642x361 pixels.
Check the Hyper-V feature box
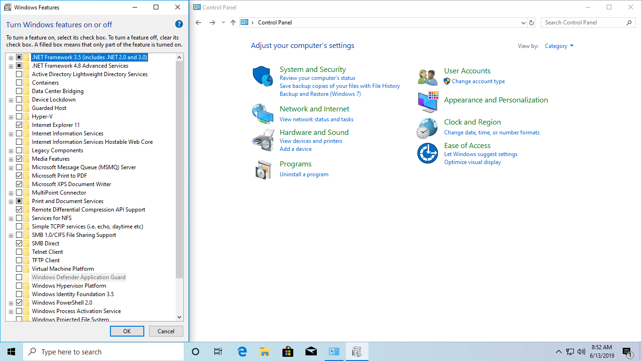[x=19, y=117]
